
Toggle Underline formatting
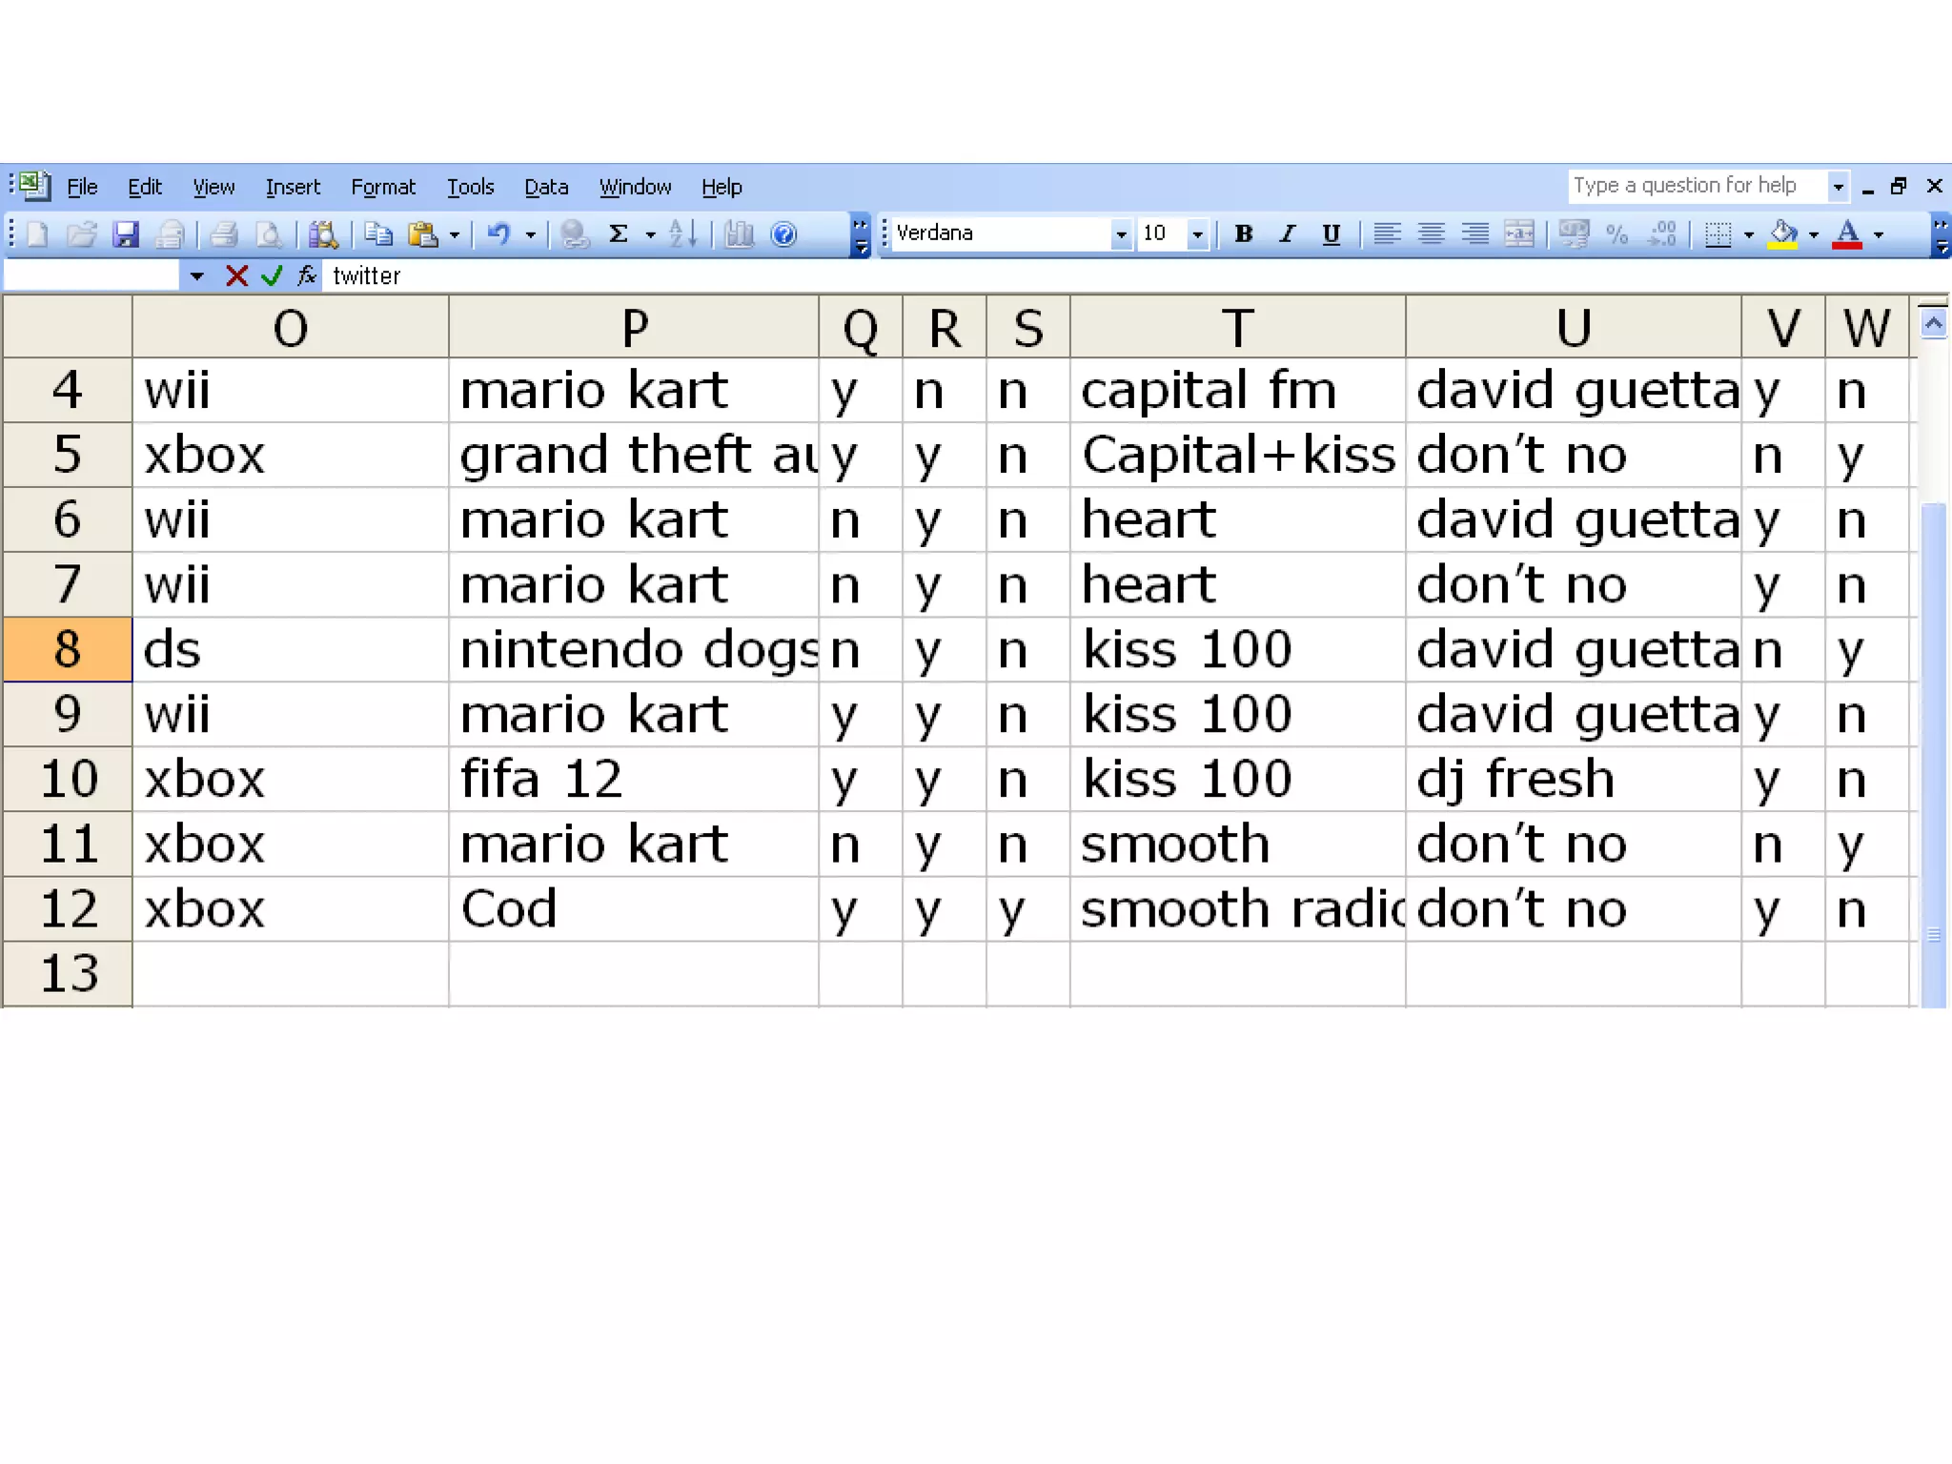(1332, 234)
